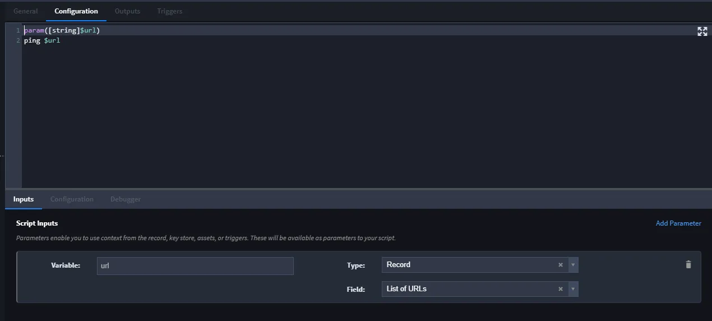The height and width of the screenshot is (321, 712).
Task: Focus the Variable input containing url
Action: point(195,266)
